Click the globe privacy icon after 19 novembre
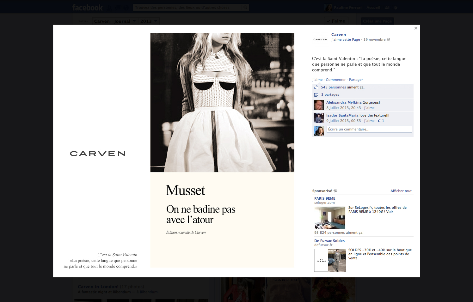This screenshot has height=302, width=473. (389, 39)
